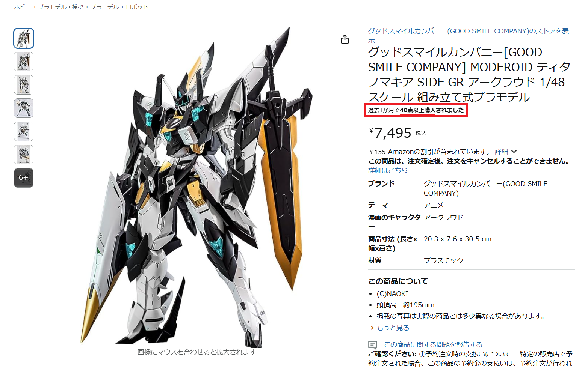
Task: Open the 6+ more images thumbnail
Action: [x=24, y=178]
